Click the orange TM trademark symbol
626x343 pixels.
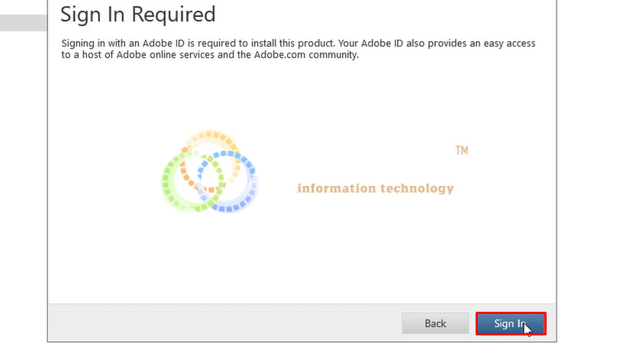click(x=462, y=150)
